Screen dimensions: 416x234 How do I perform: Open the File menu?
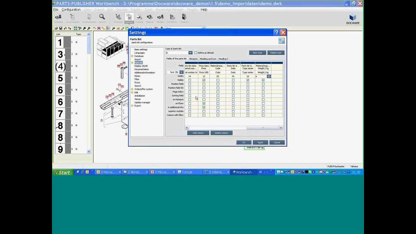tap(56, 9)
